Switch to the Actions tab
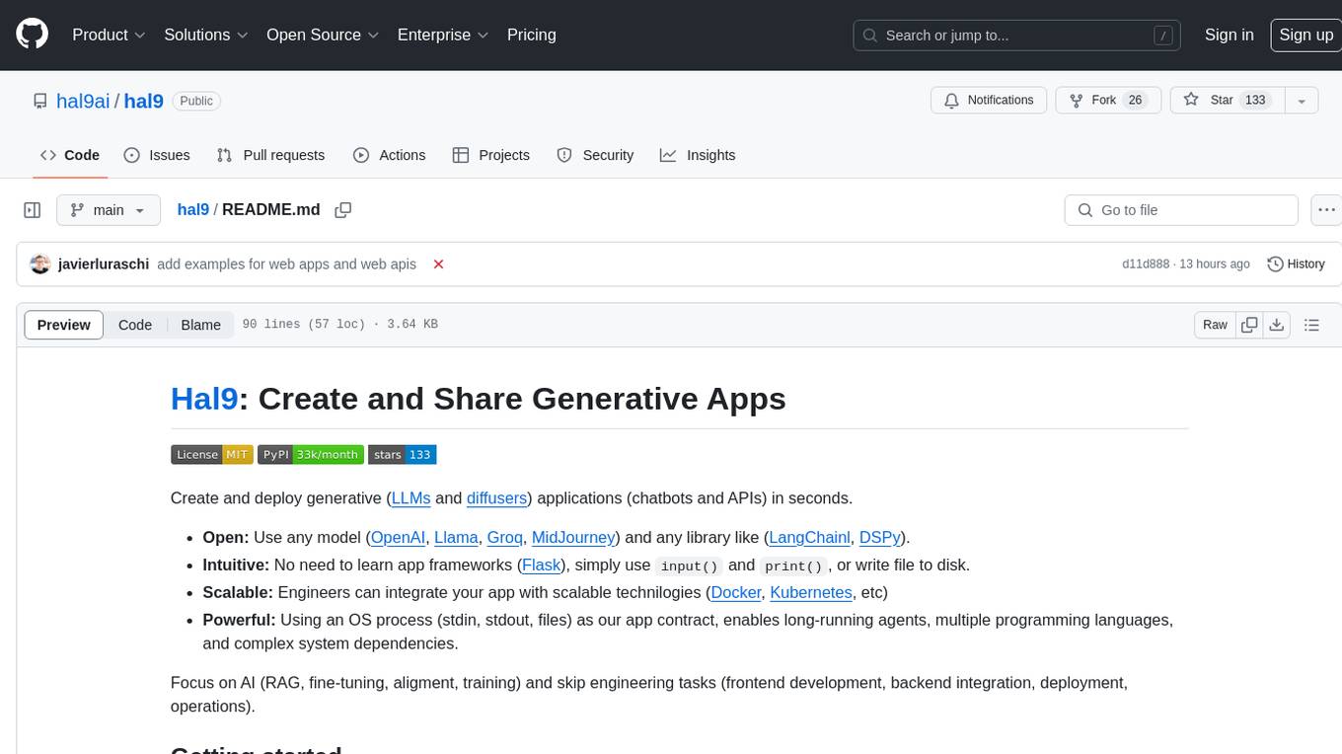 (x=389, y=155)
